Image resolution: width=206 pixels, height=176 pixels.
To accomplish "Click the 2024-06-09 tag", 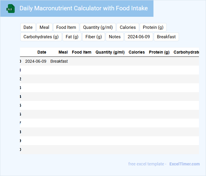I will 139,37.
